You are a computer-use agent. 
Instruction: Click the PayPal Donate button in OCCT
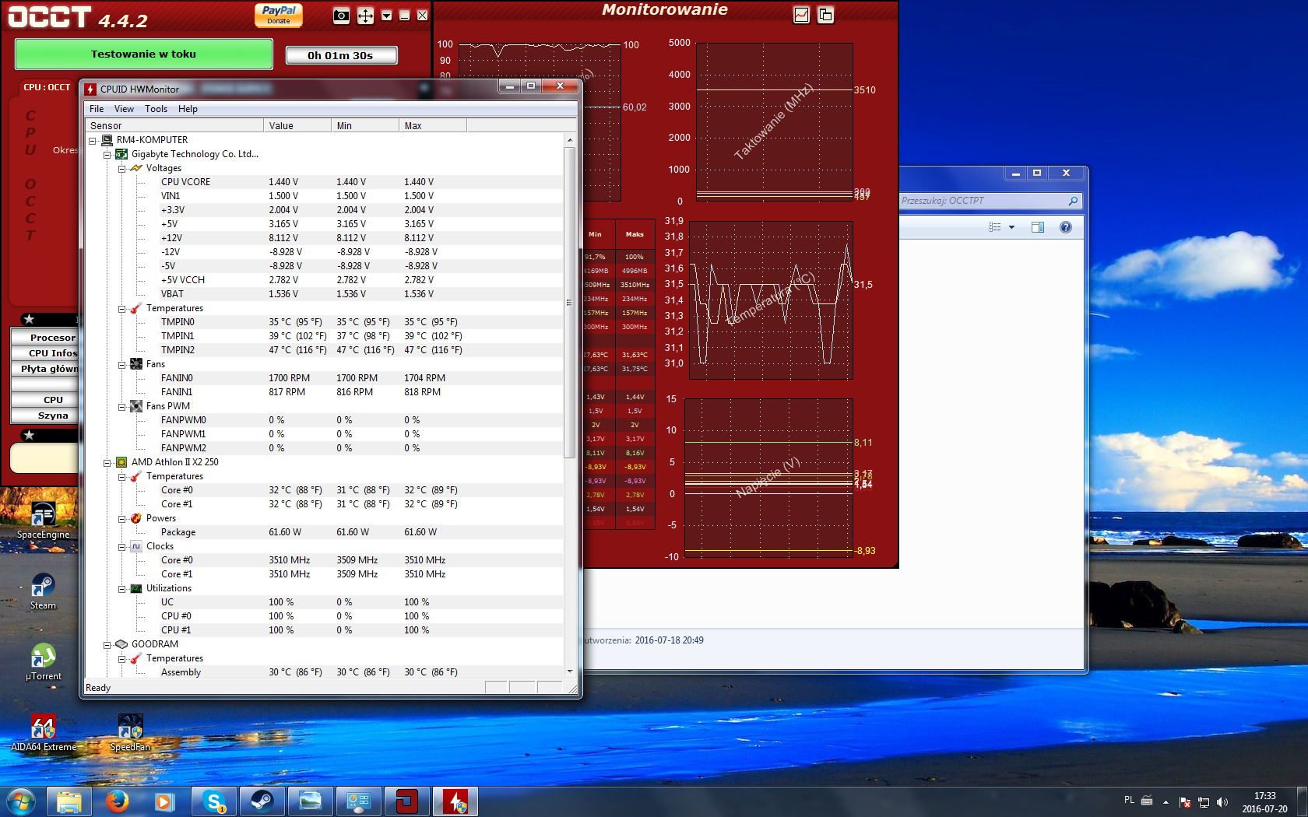[279, 15]
